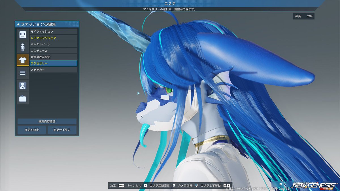Confirm changes with 変更を確定 button
Screen dimensions: 340x191
[32, 130]
